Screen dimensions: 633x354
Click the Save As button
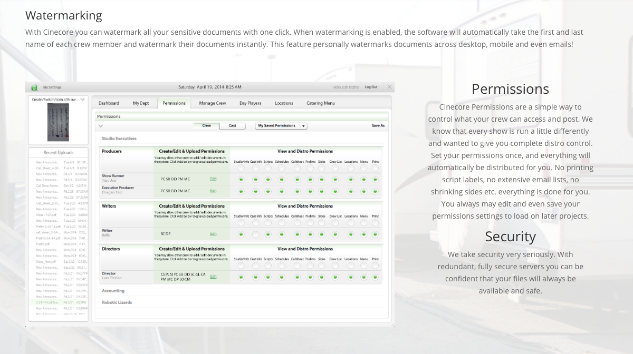click(378, 126)
